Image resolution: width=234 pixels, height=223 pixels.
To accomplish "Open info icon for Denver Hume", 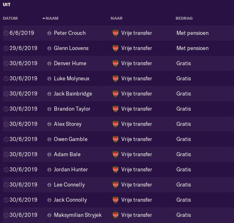I will click(49, 64).
